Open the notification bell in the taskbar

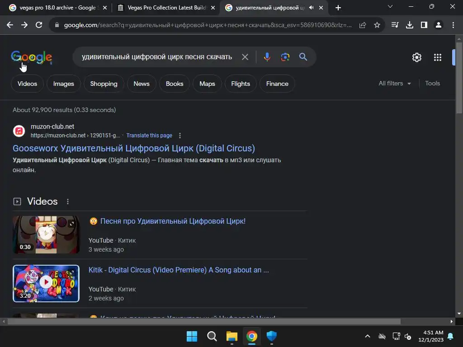(x=451, y=336)
